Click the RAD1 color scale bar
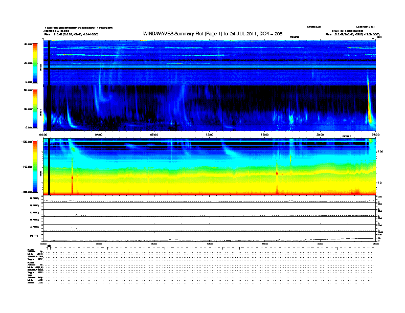 [x=35, y=108]
